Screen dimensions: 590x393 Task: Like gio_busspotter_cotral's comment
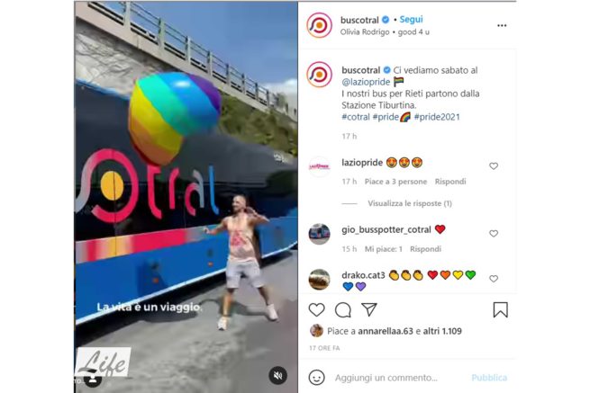click(494, 233)
